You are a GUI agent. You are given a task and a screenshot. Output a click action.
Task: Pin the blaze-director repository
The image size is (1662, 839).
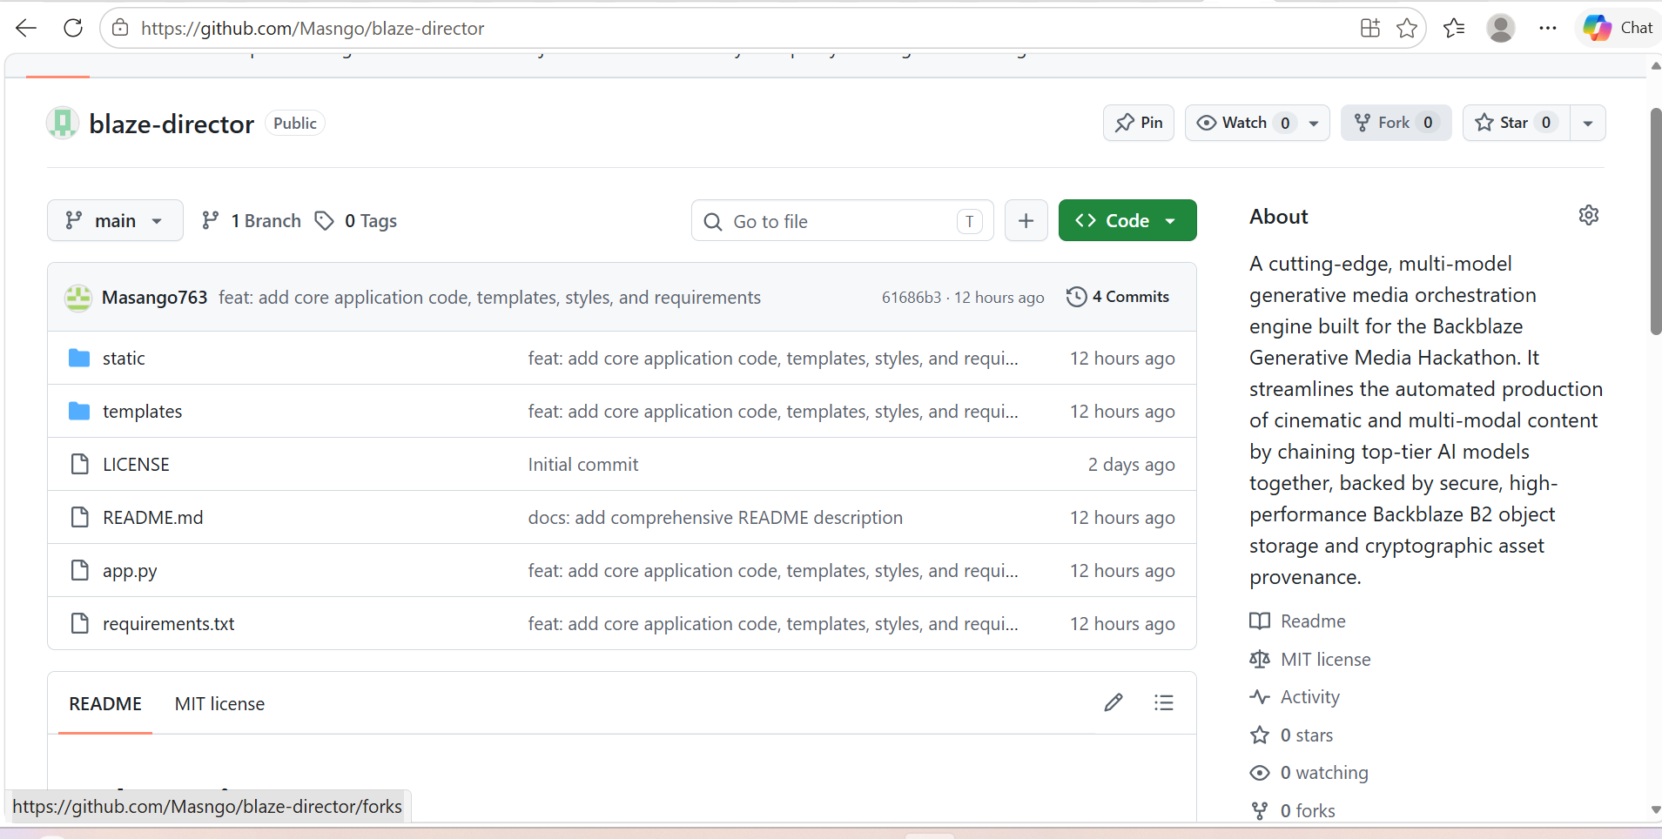point(1139,123)
